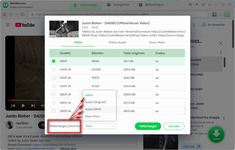Choose Audio (Original) in the dropdown list
The width and height of the screenshot is (235, 150).
click(x=99, y=102)
